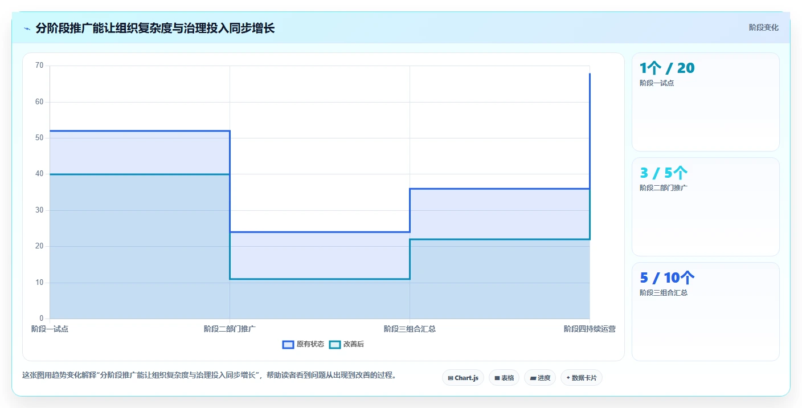Click the 3 / 5个 card value
The width and height of the screenshot is (802, 408).
664,173
